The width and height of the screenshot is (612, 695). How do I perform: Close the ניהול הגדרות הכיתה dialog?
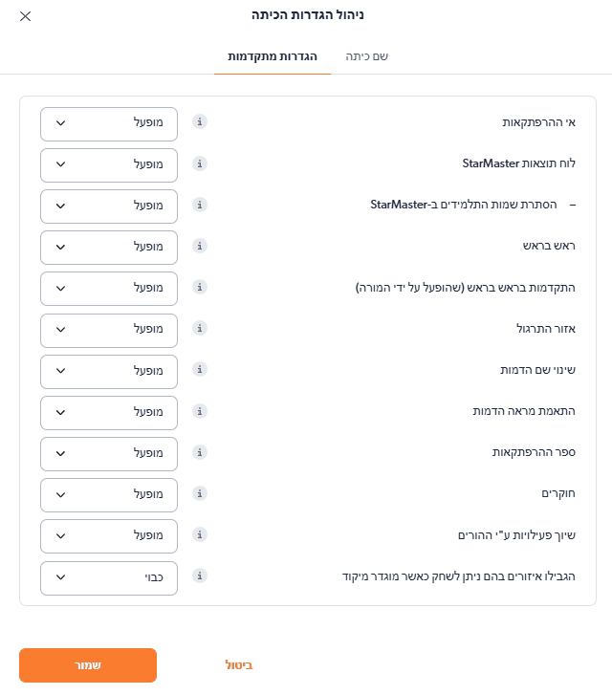25,16
